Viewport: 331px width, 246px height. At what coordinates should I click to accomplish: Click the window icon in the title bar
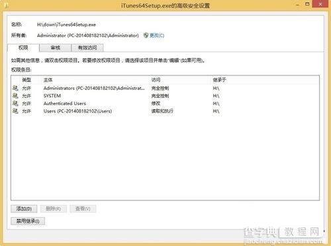point(6,5)
